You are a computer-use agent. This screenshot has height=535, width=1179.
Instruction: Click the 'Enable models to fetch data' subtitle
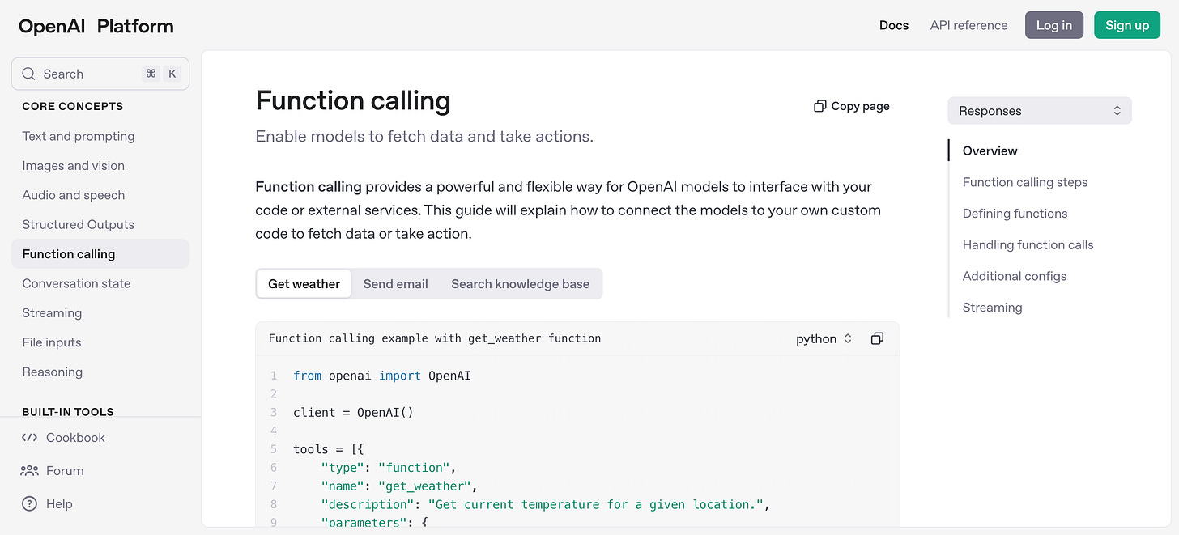(x=424, y=137)
